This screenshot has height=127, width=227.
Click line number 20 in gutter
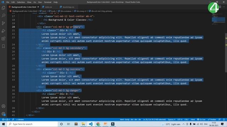(x=13, y=27)
